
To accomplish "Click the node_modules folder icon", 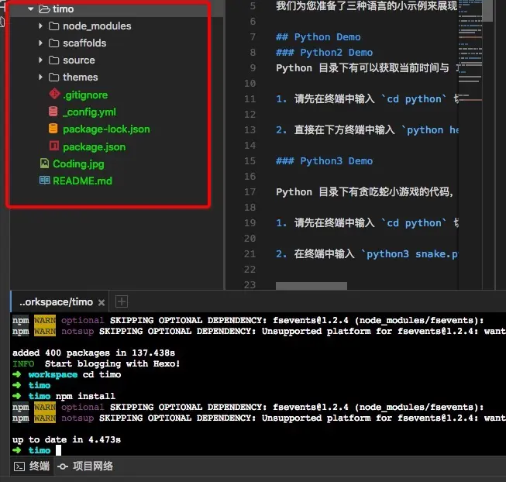I will pos(53,26).
